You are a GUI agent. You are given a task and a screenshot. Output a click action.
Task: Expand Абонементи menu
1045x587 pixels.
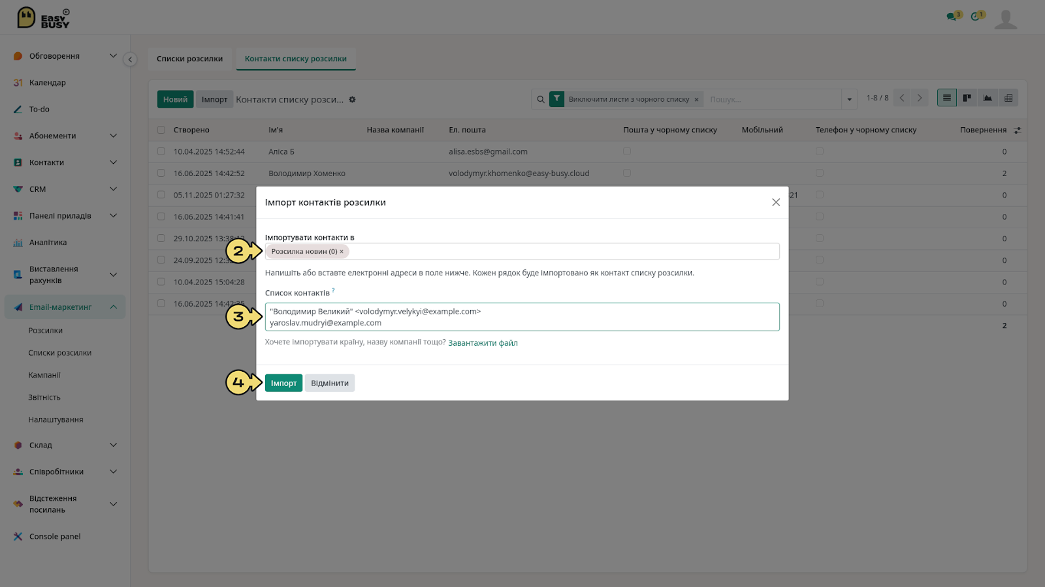point(113,136)
